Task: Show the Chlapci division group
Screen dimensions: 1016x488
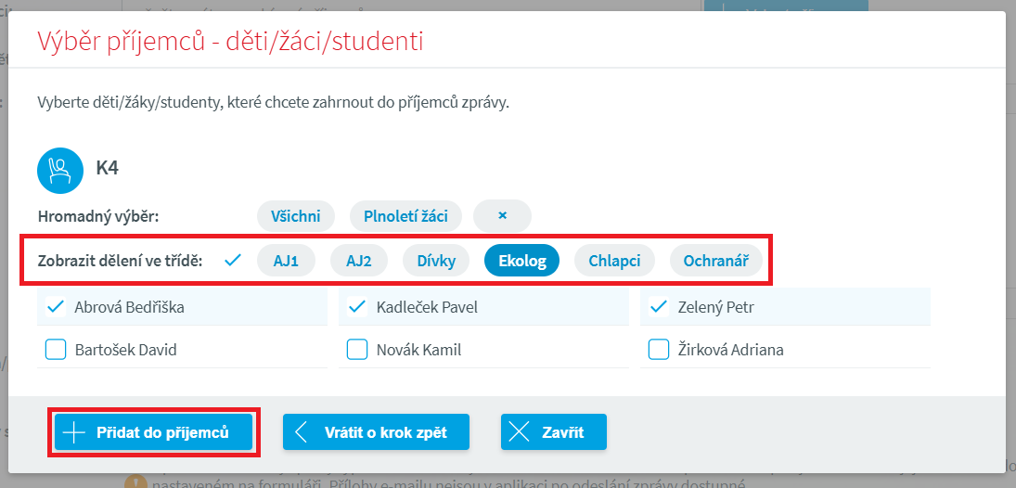Action: 614,261
